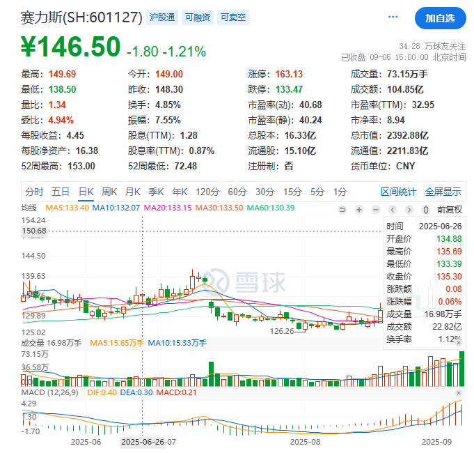Click the MA20:133.15 legend label
474x453 pixels.
[168, 208]
